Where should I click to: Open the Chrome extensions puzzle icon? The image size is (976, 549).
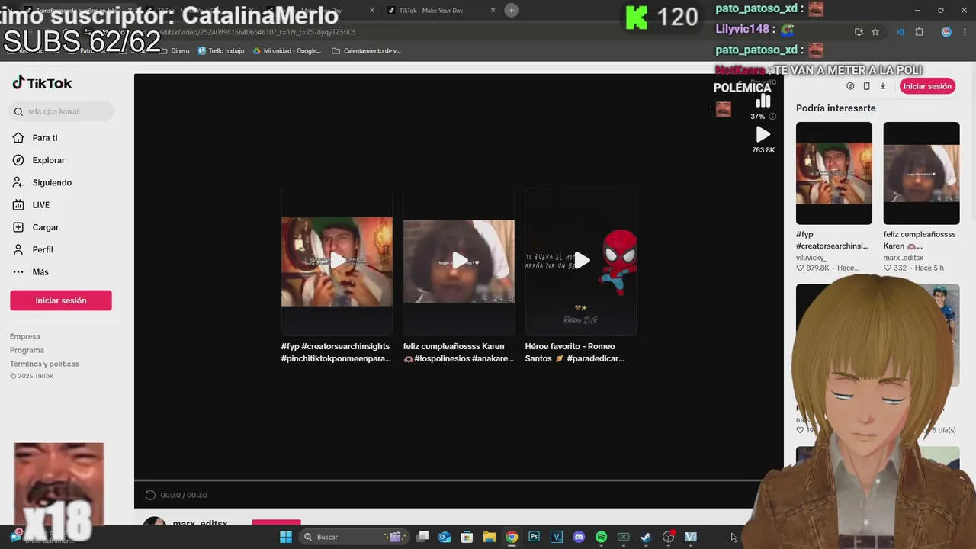point(919,32)
